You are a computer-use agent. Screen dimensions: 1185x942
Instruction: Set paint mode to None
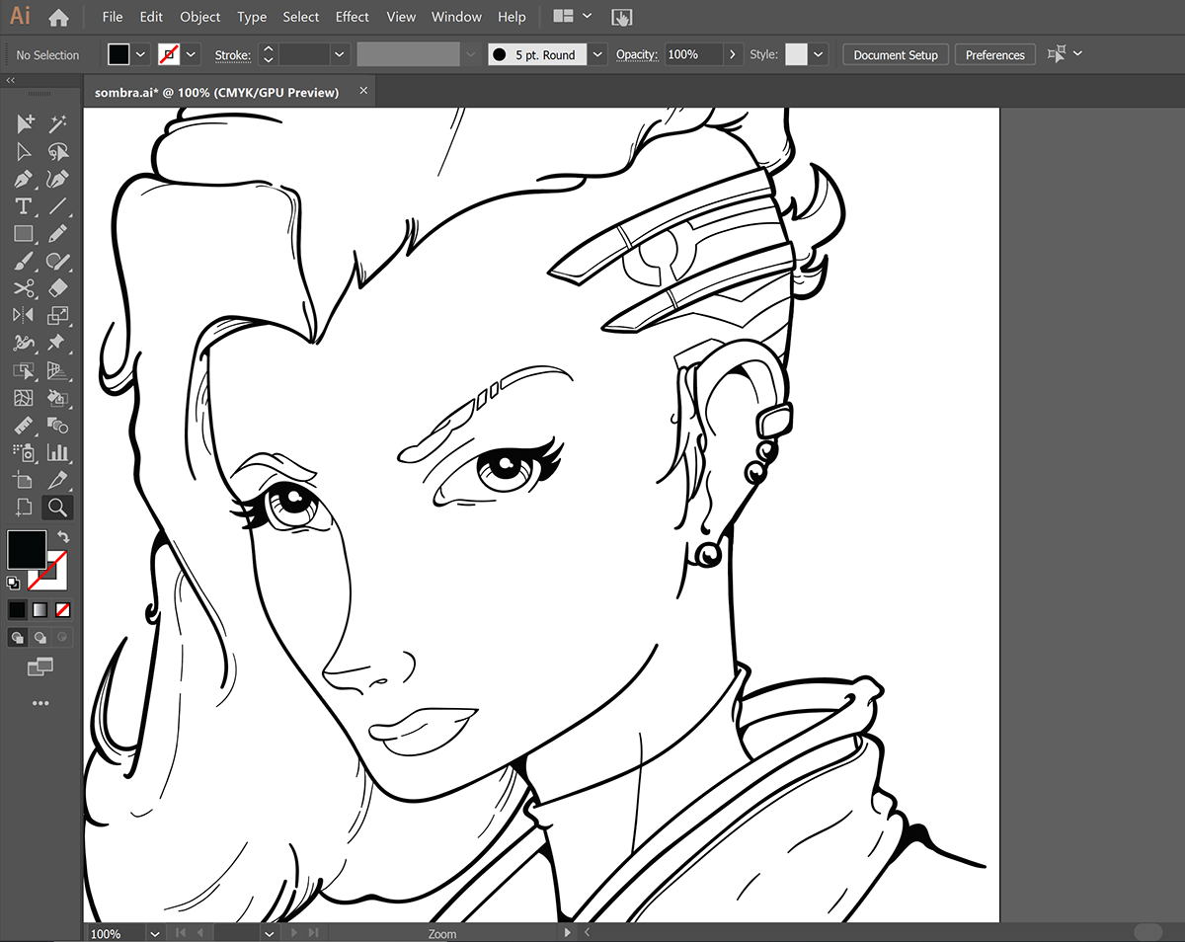(x=63, y=609)
